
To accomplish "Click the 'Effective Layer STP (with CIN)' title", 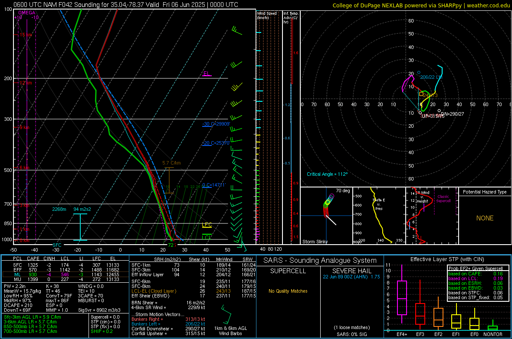I will (x=447, y=259).
